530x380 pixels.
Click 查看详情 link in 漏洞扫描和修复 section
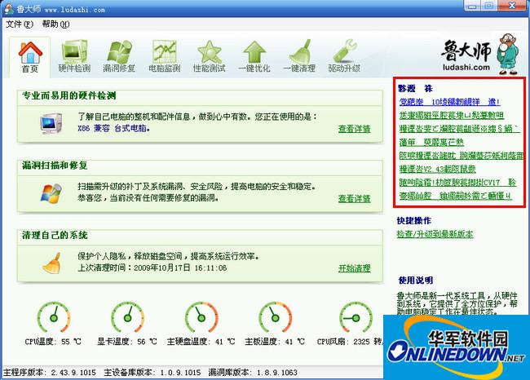354,199
